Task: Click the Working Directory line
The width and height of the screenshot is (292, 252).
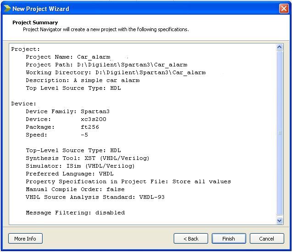Action: click(x=116, y=72)
